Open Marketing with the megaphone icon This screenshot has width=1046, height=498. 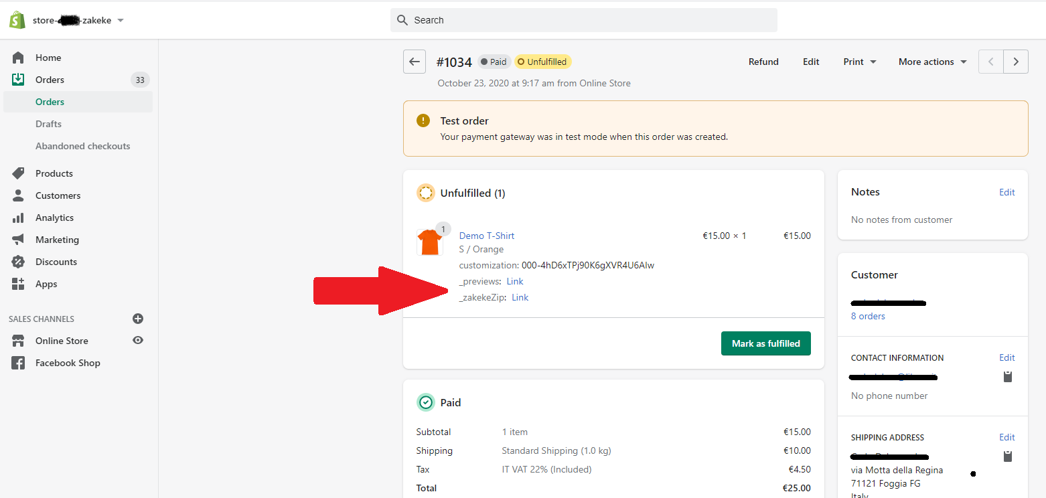[x=18, y=240]
